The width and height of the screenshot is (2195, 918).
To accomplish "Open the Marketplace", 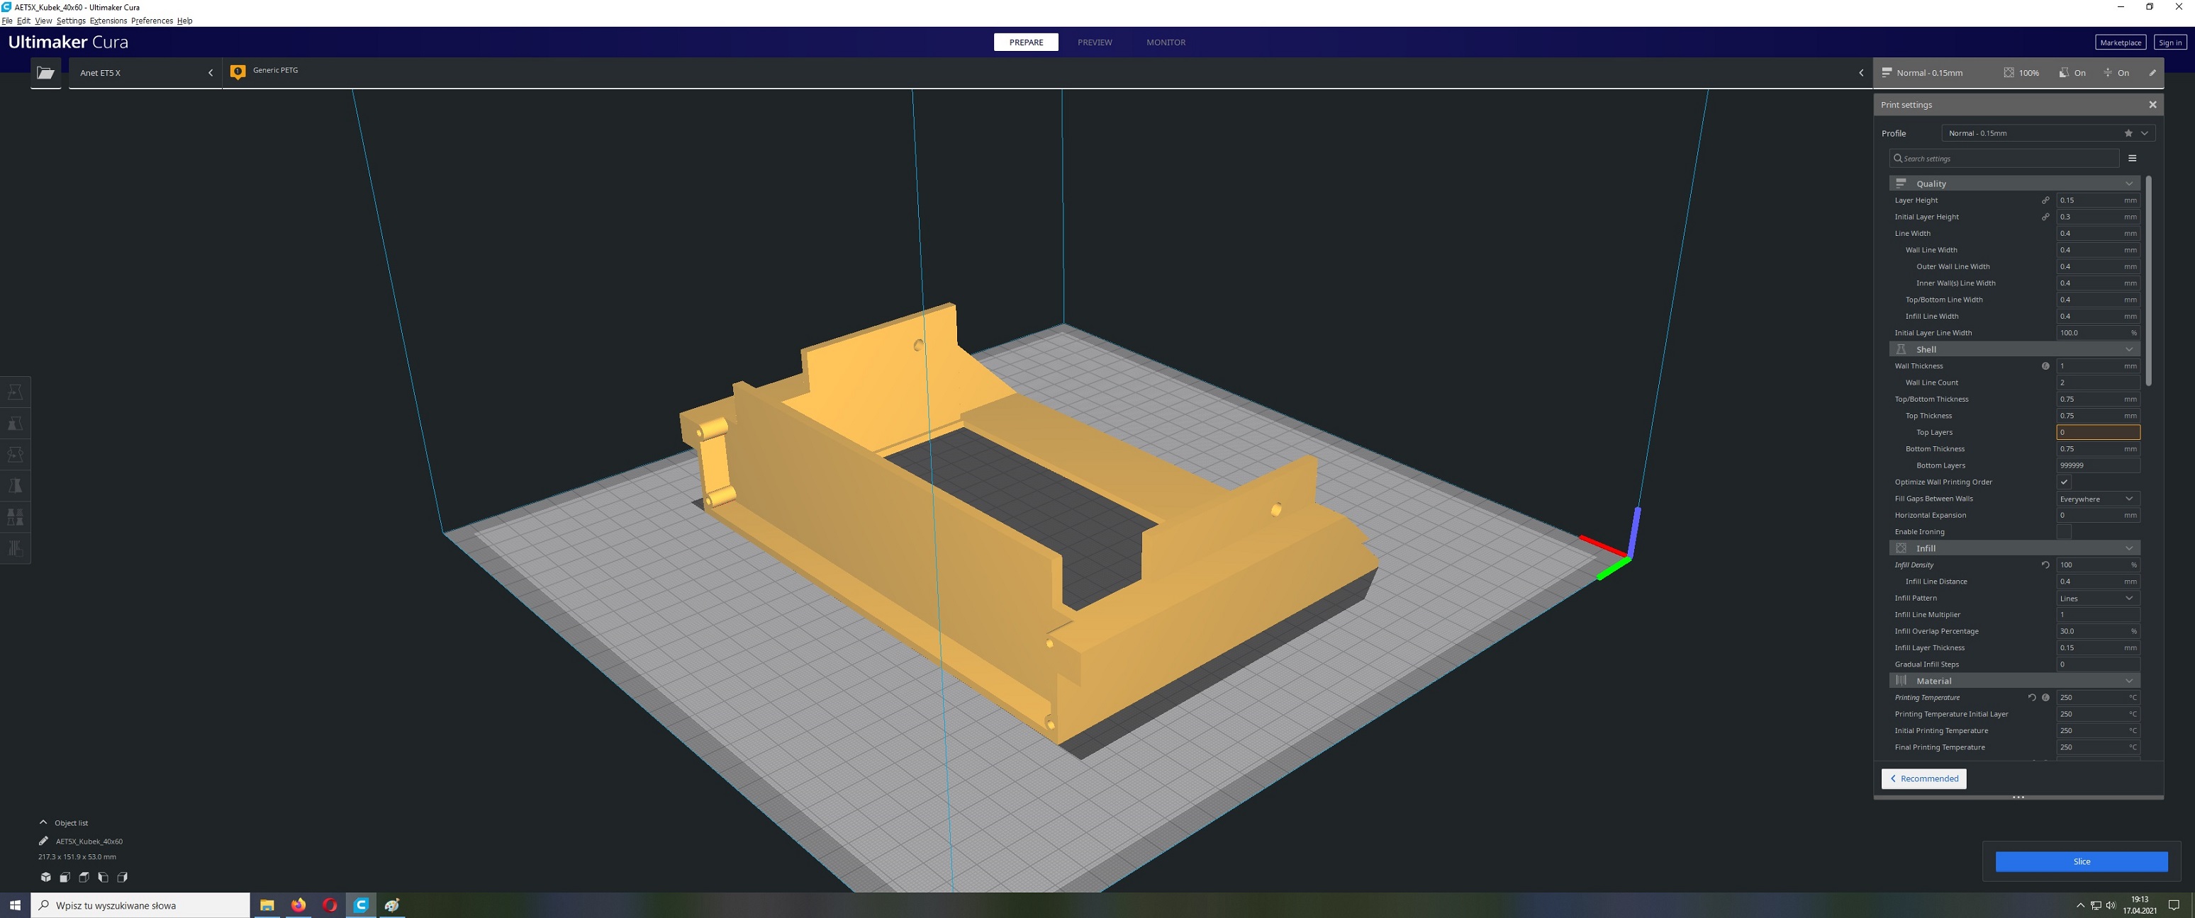I will pyautogui.click(x=2120, y=42).
